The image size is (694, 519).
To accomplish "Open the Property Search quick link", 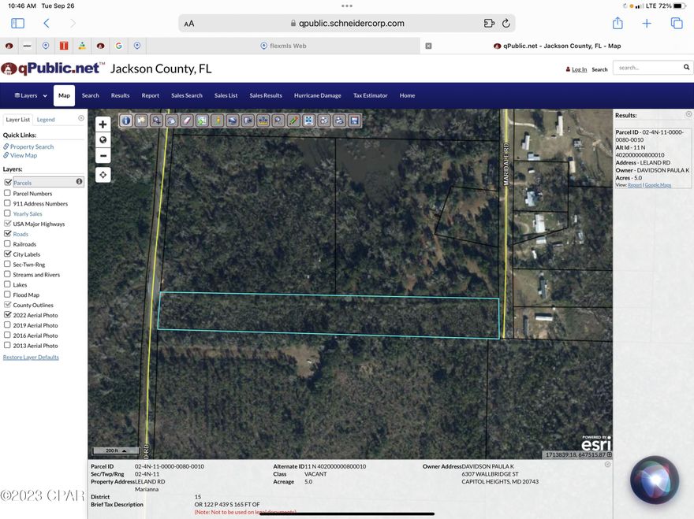I will pos(32,146).
